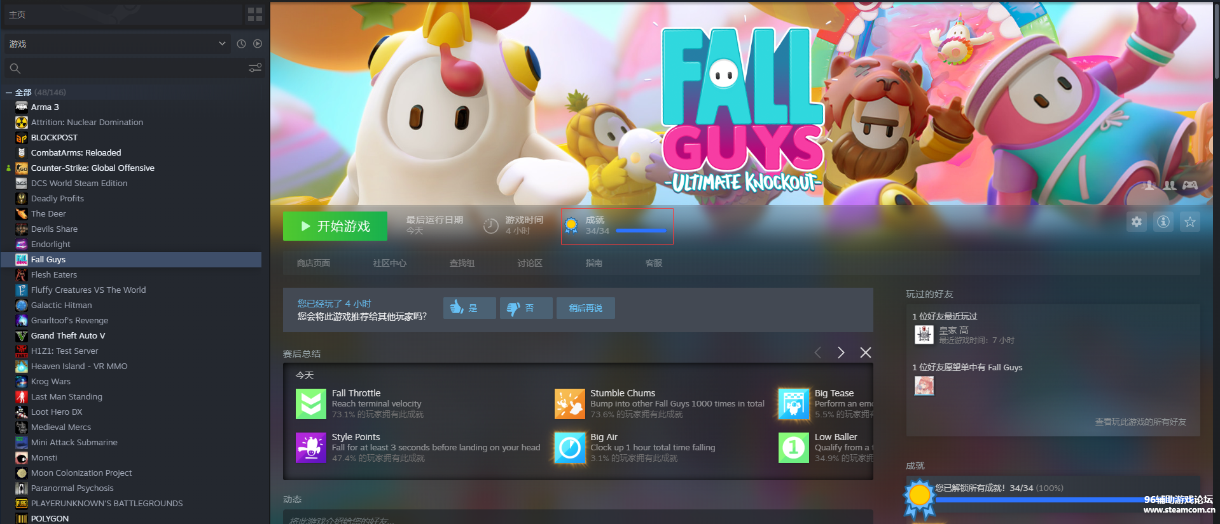
Task: Click the header achievements progress bar
Action: pyautogui.click(x=641, y=231)
